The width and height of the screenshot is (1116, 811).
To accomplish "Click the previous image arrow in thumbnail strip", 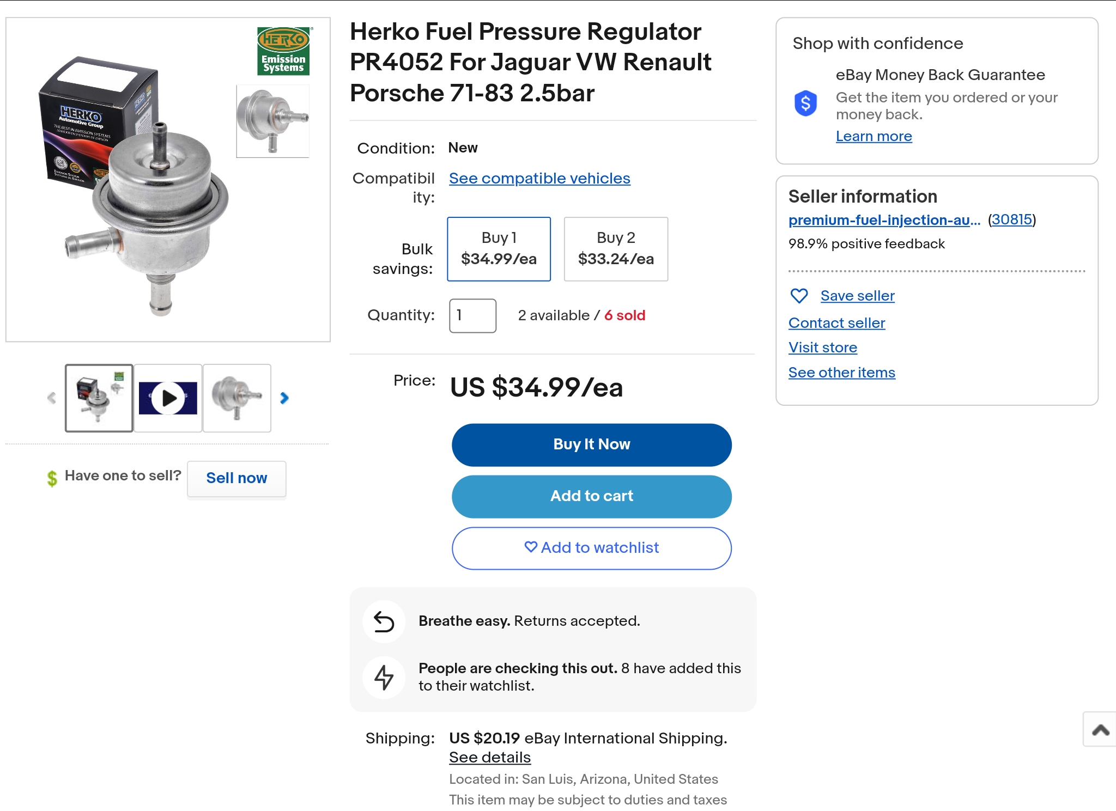I will tap(52, 398).
